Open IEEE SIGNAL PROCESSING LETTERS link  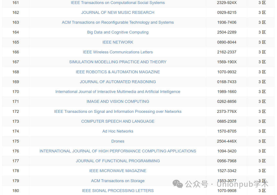[x=118, y=191]
